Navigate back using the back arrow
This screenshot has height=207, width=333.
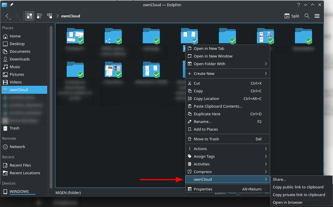(8, 16)
